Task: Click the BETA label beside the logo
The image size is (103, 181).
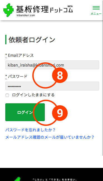Action: pos(70,6)
